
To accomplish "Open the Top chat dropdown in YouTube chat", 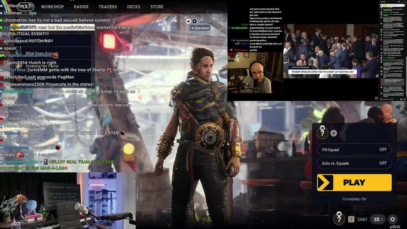I will pos(384,2).
